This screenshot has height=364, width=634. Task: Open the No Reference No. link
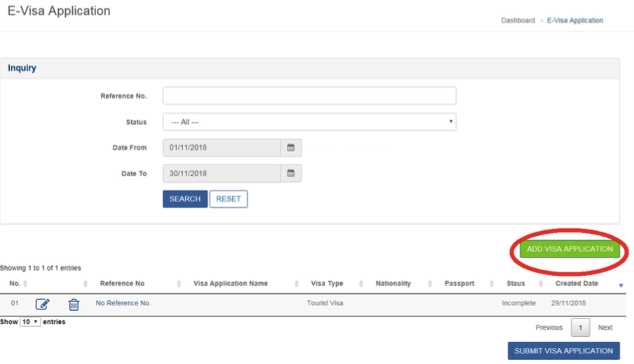pos(123,303)
